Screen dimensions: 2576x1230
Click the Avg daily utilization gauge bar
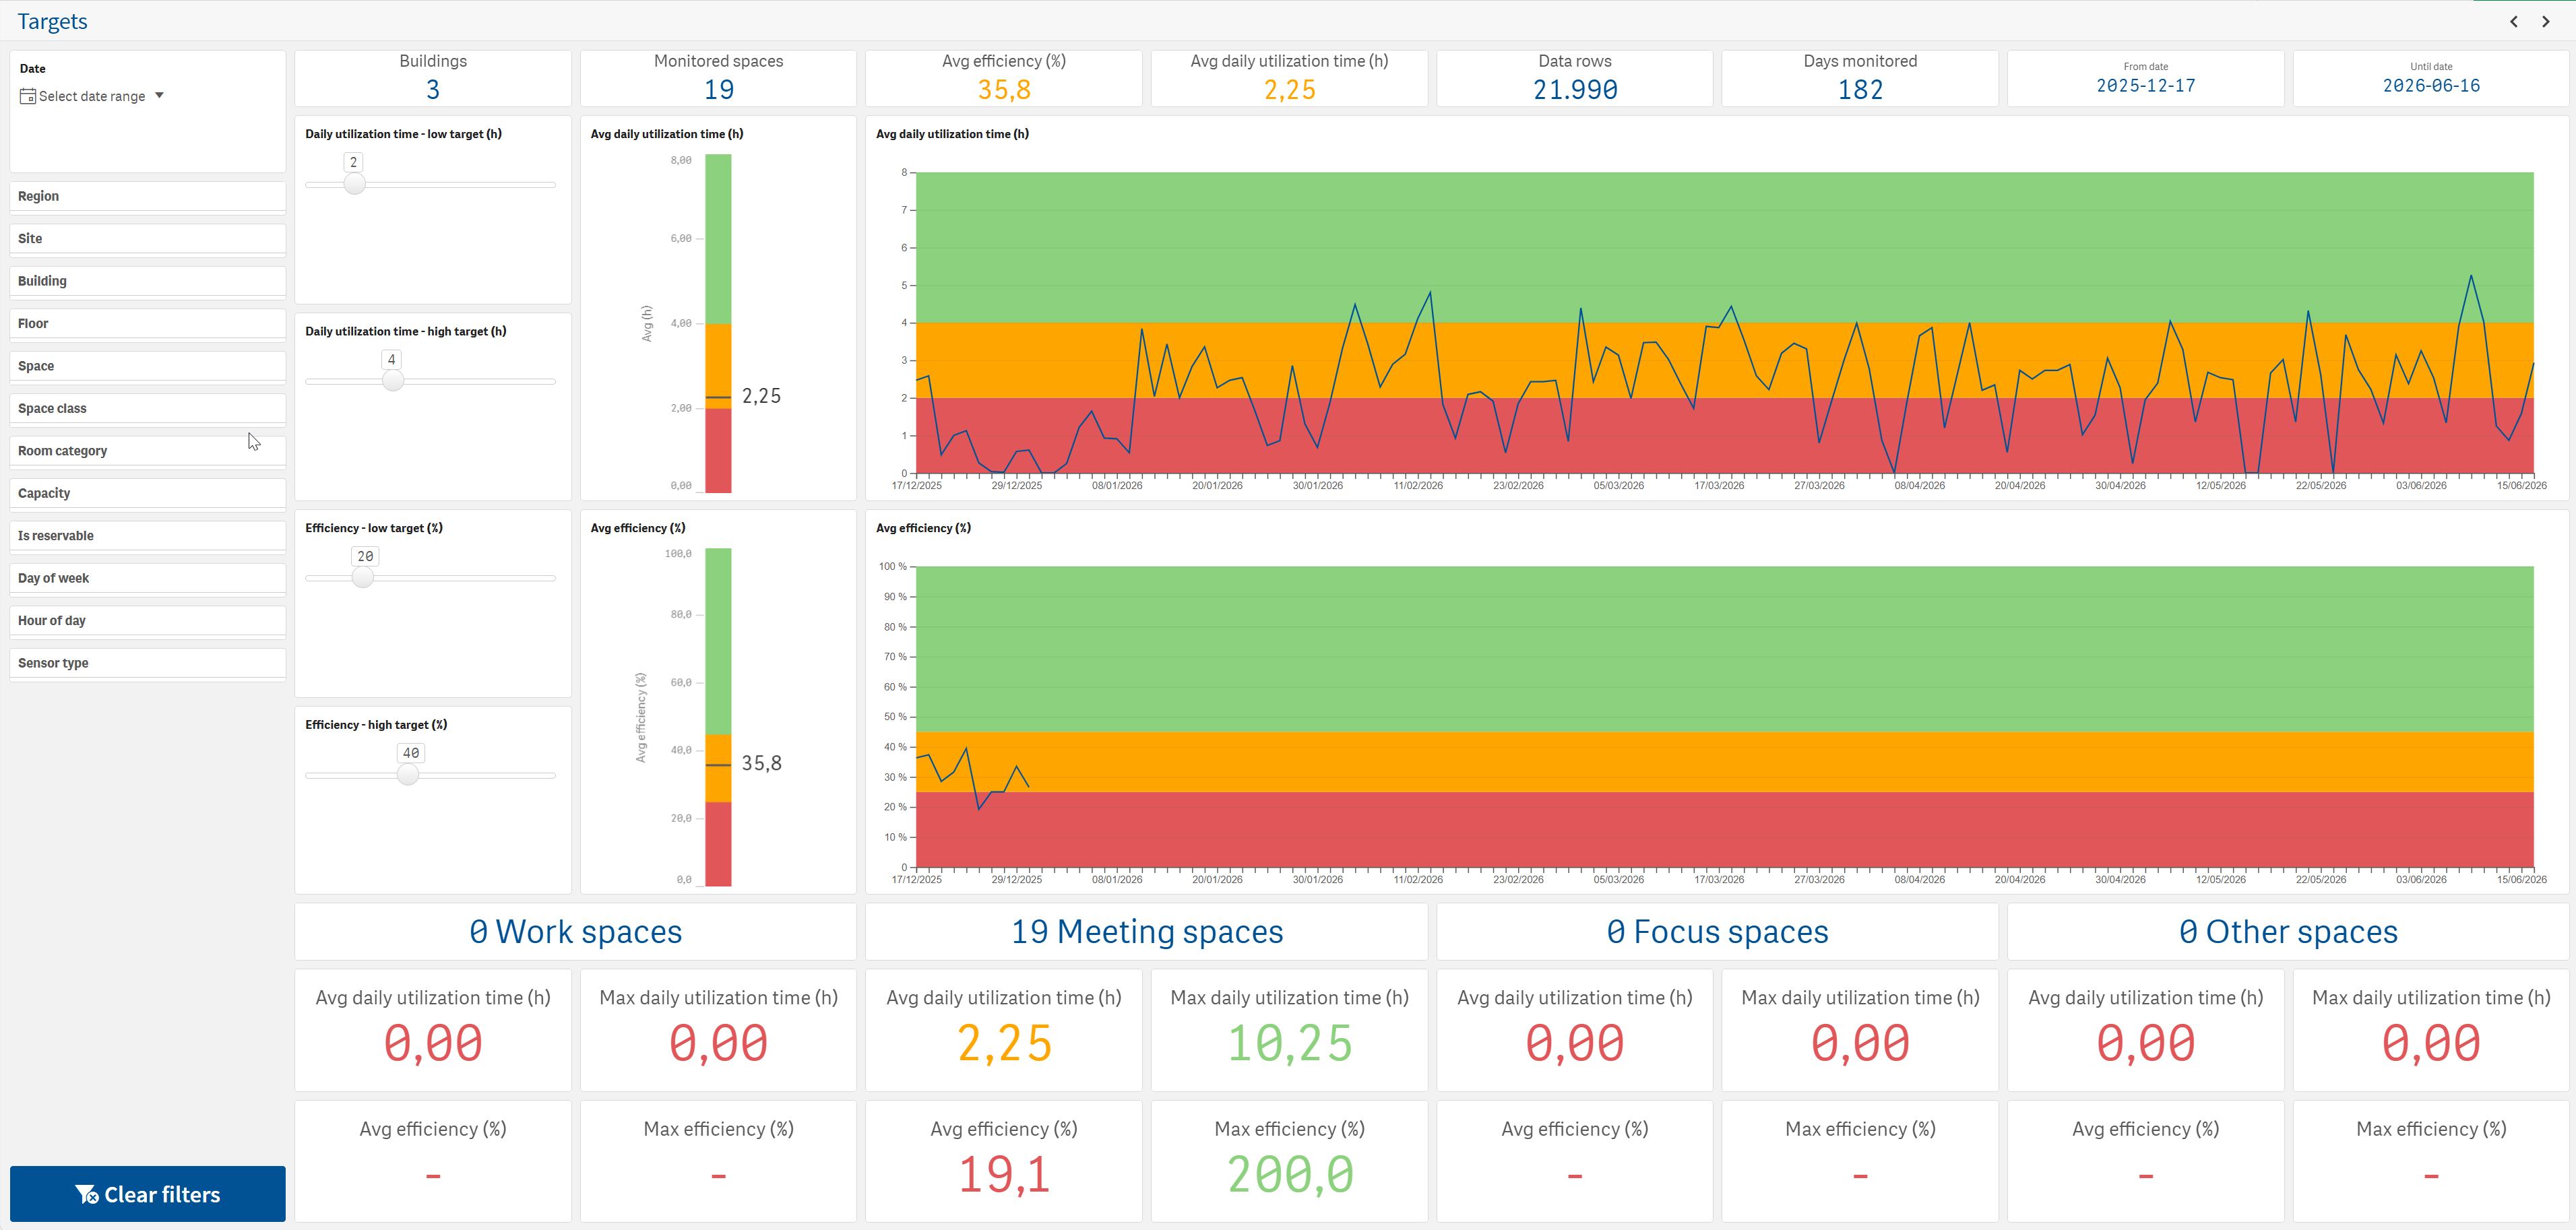[718, 323]
